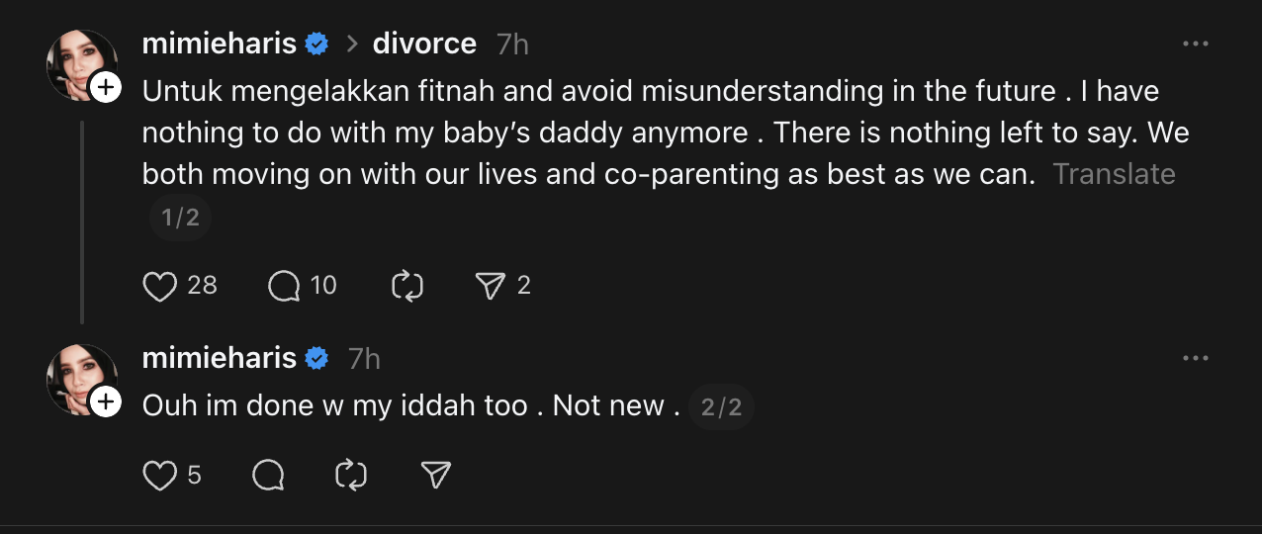Share the second post via send icon
The image size is (1262, 534).
coord(435,476)
